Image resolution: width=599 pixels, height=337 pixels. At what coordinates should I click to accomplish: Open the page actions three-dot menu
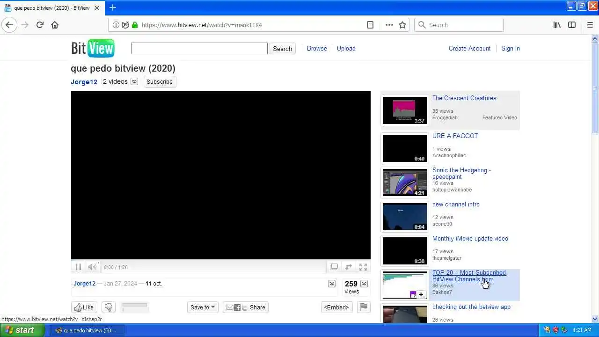389,25
